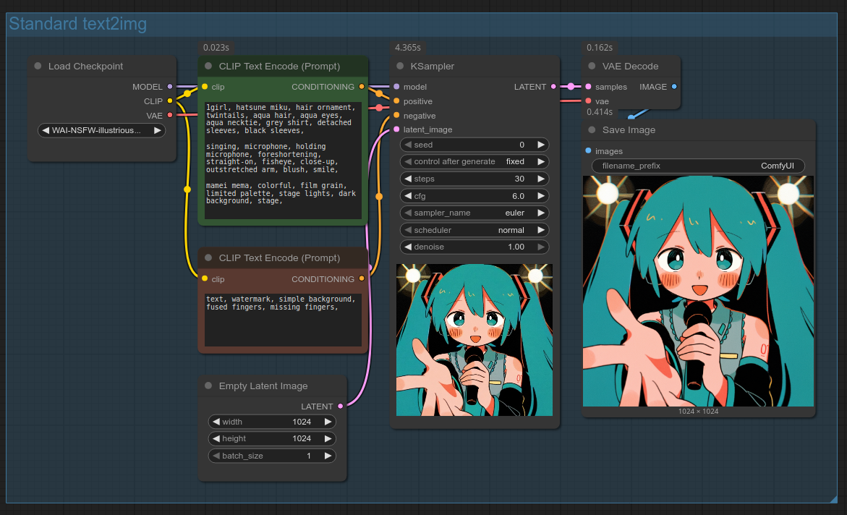Collapse the Save Image node via its dot

(x=592, y=130)
